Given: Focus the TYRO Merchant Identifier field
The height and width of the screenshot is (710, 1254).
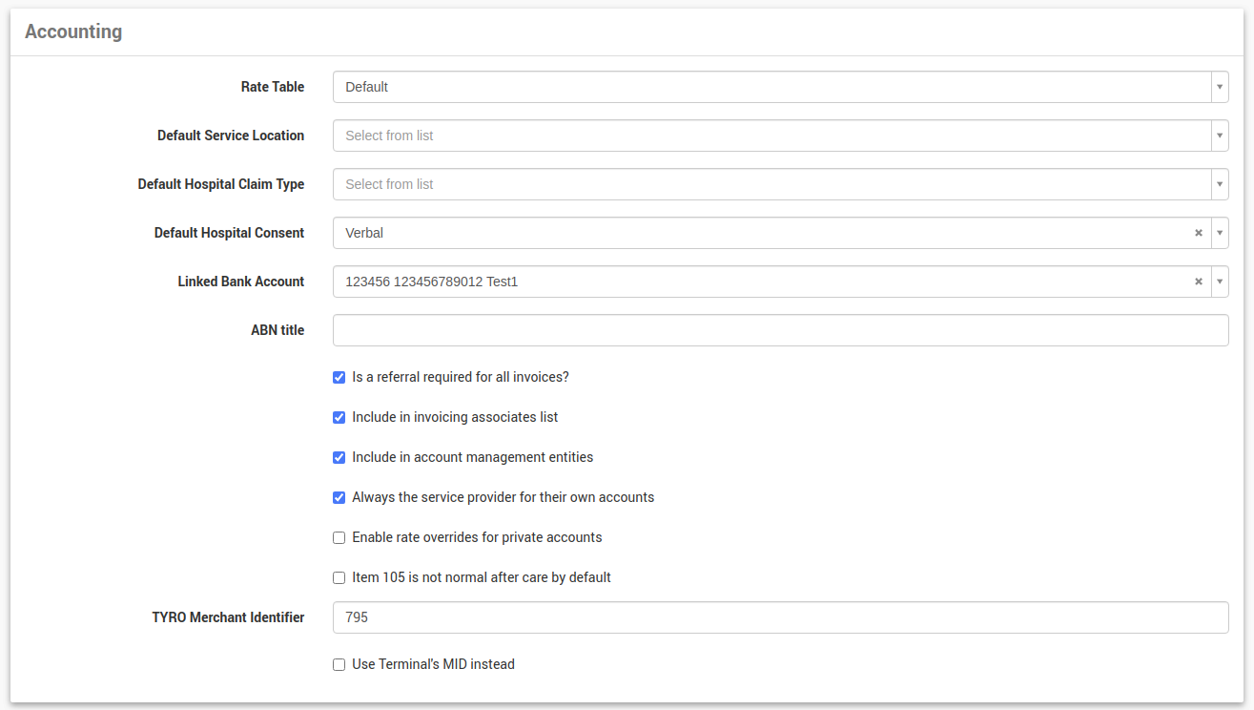Looking at the screenshot, I should point(780,617).
